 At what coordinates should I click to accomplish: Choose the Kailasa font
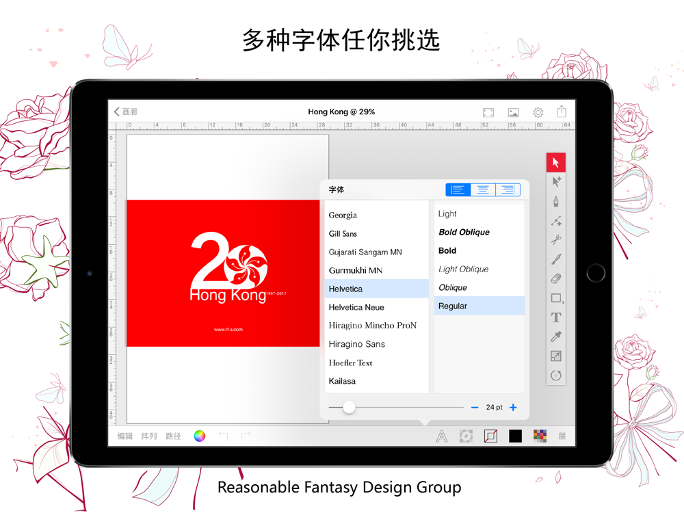click(377, 381)
